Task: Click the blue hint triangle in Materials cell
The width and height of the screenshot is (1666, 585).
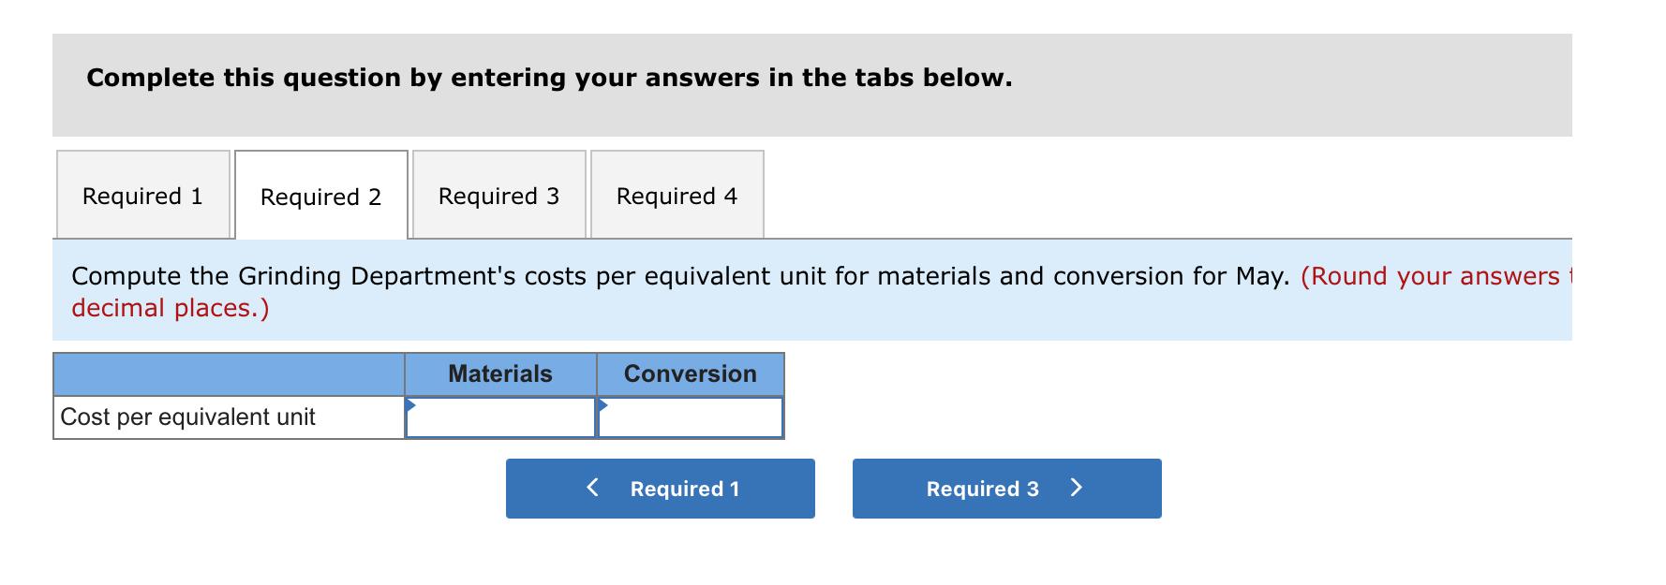Action: [x=410, y=403]
